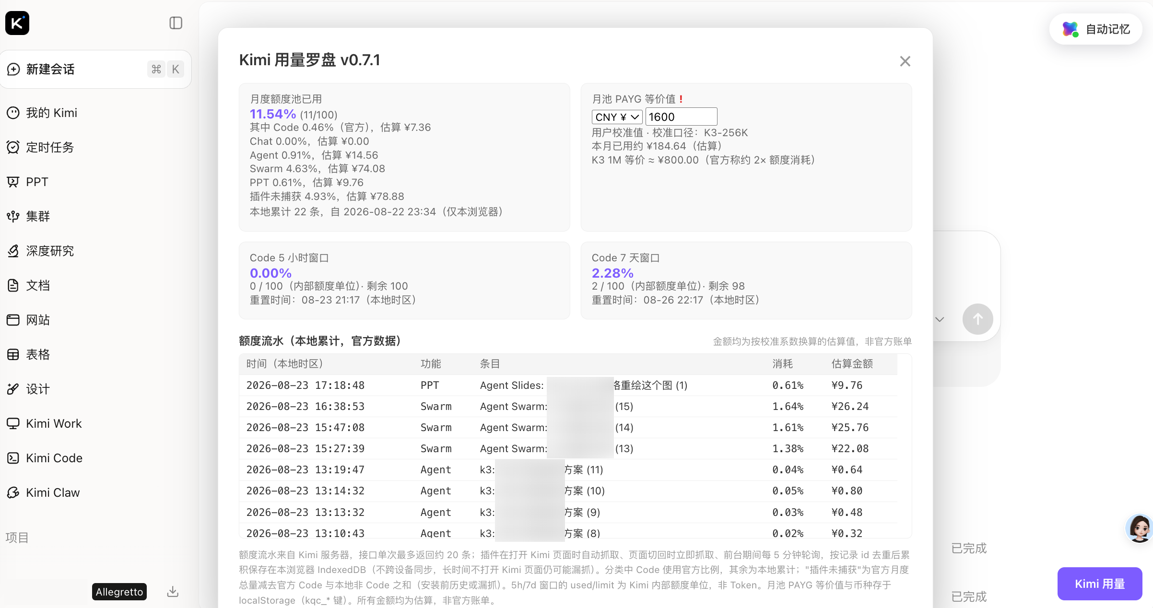The image size is (1153, 608).
Task: Click the ¥25.76 amount cell
Action: click(850, 427)
